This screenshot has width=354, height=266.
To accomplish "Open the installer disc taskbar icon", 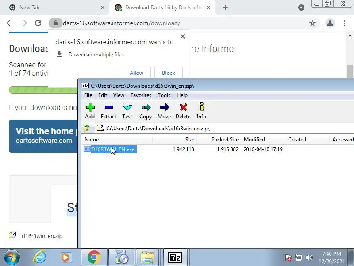I will tap(121, 258).
